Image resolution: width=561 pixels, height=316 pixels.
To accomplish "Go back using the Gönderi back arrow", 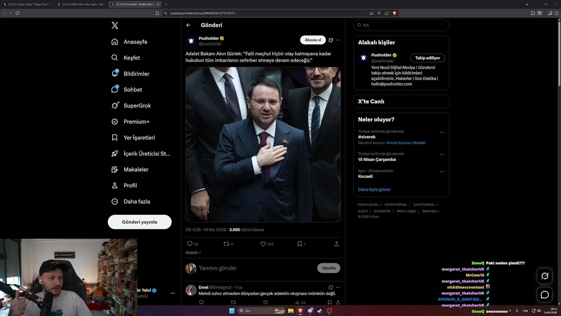I will point(188,25).
